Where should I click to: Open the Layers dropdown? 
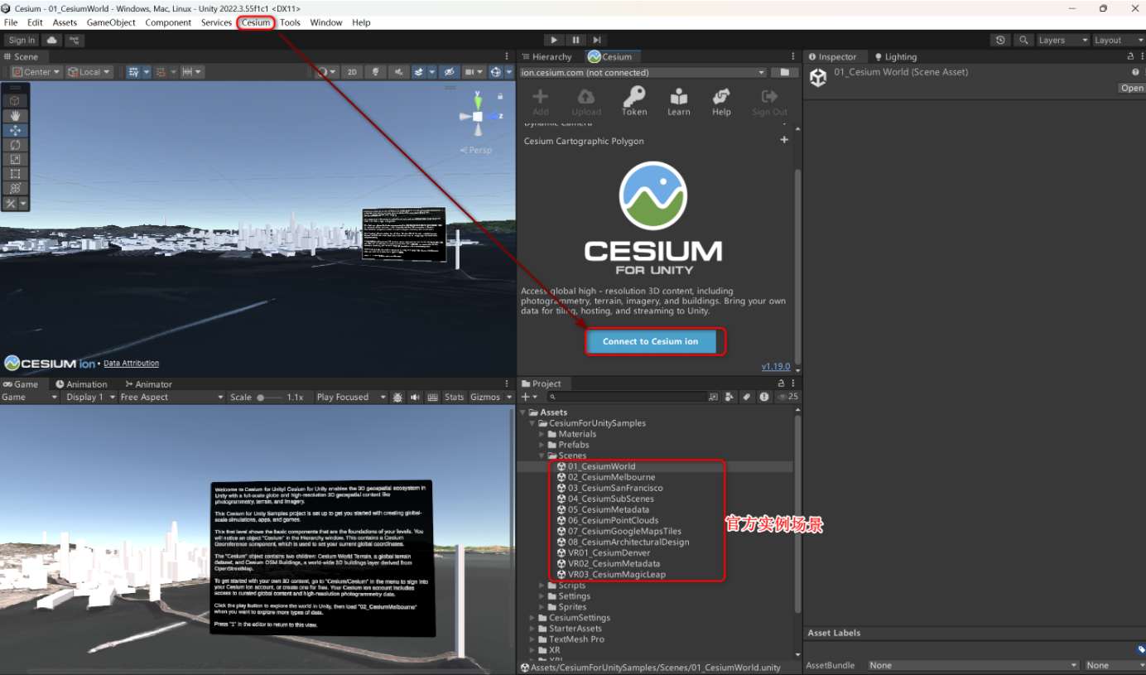click(1063, 40)
